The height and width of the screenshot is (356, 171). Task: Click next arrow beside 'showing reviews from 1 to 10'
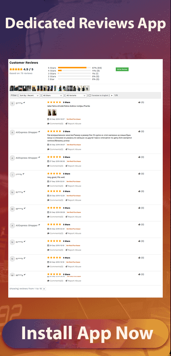point(44,289)
